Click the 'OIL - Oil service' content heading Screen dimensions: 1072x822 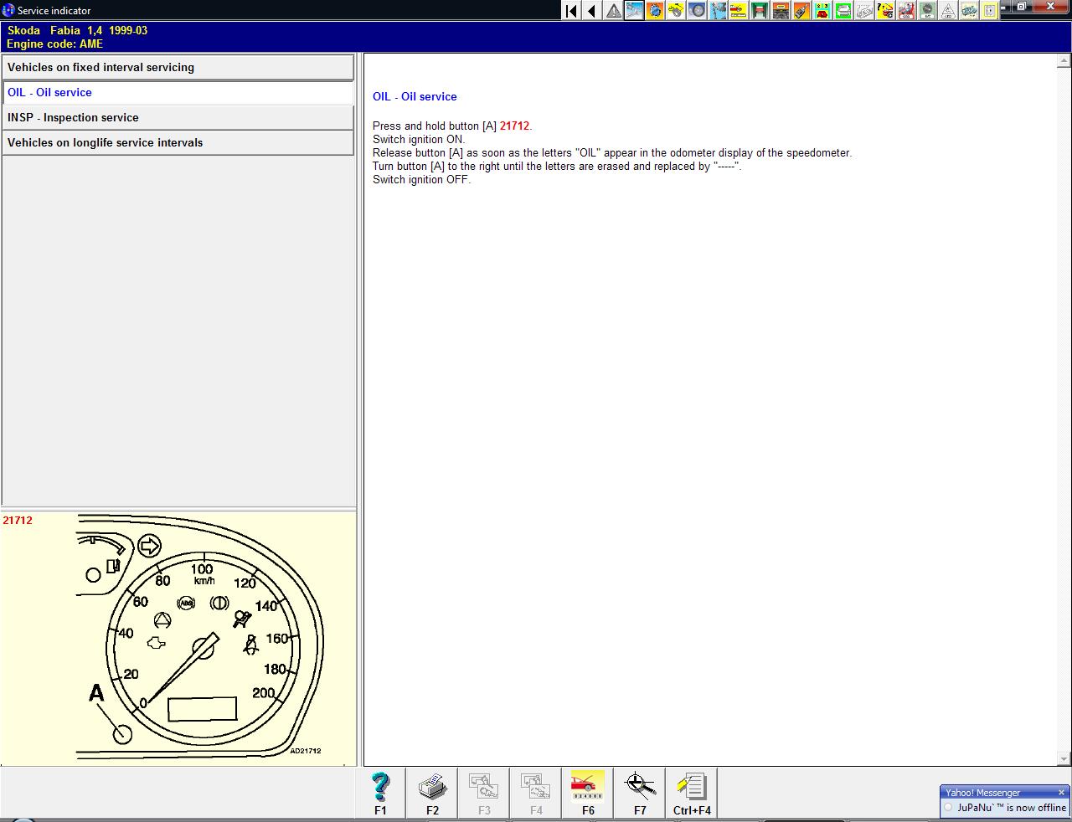[x=415, y=97]
